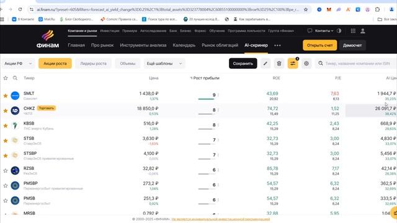Viewport: 397px width, 223px height.
Task: Open Про рынок menu item
Action: click(102, 45)
